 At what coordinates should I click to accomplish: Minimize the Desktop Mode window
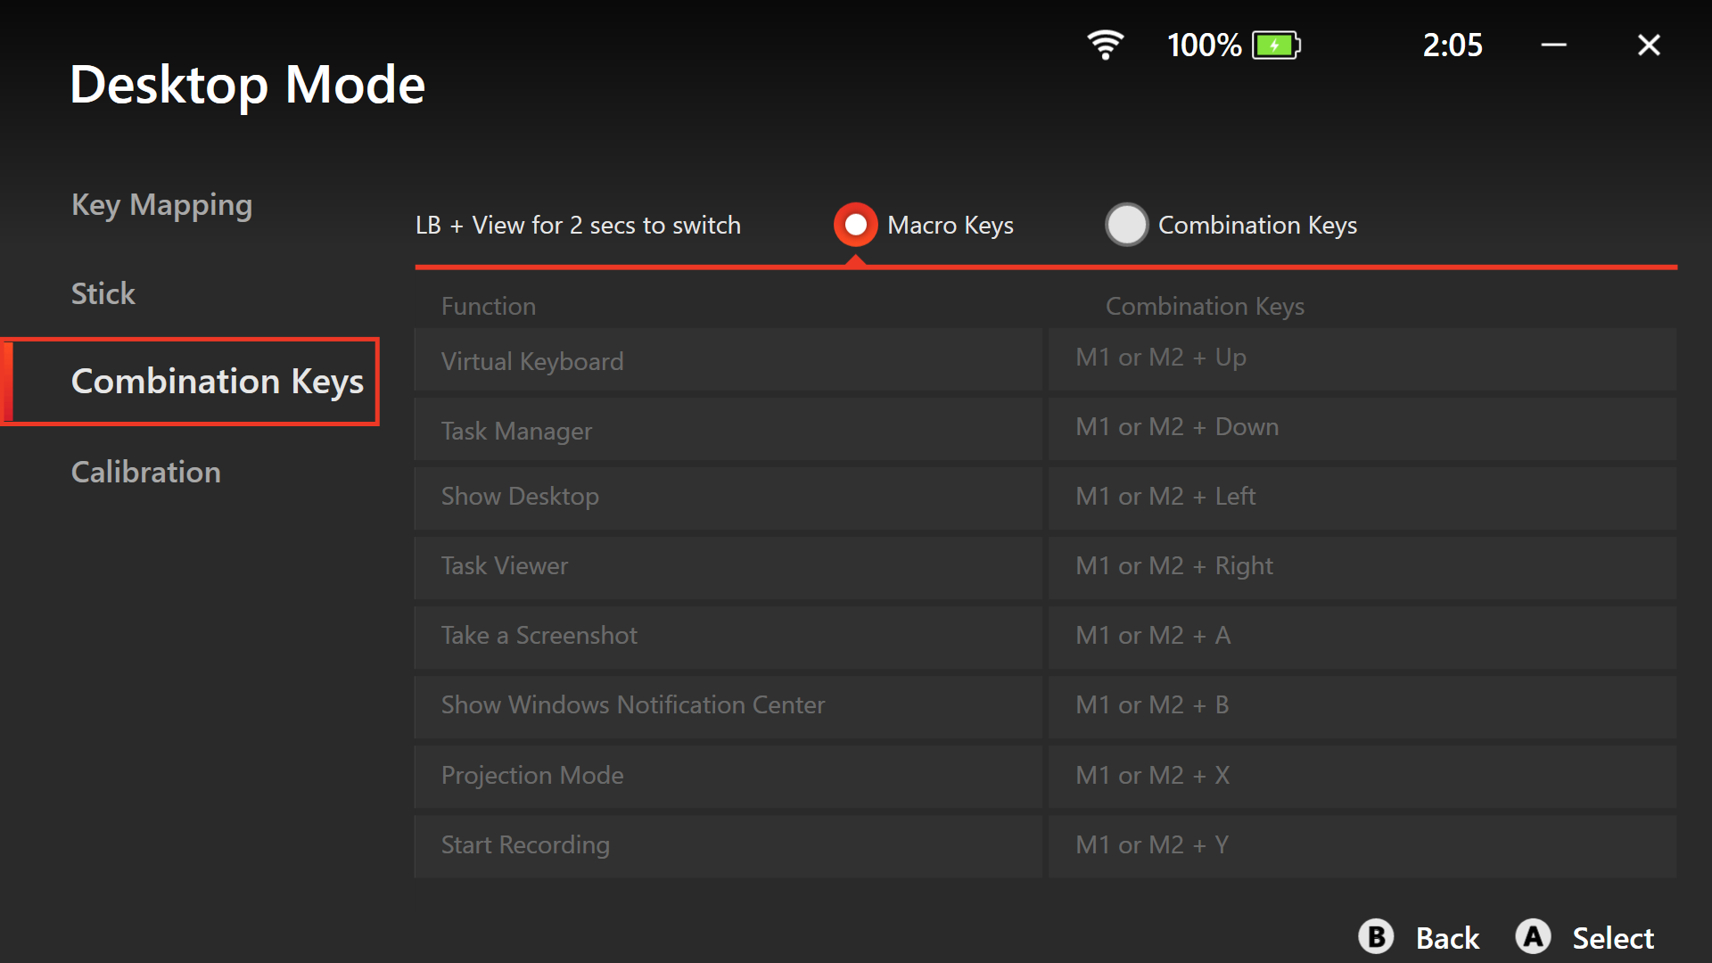[x=1553, y=45]
